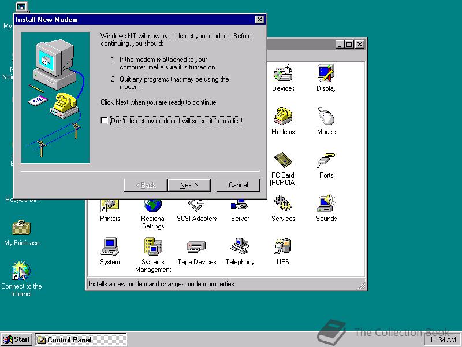Minimize the Control Panel window

click(x=340, y=45)
